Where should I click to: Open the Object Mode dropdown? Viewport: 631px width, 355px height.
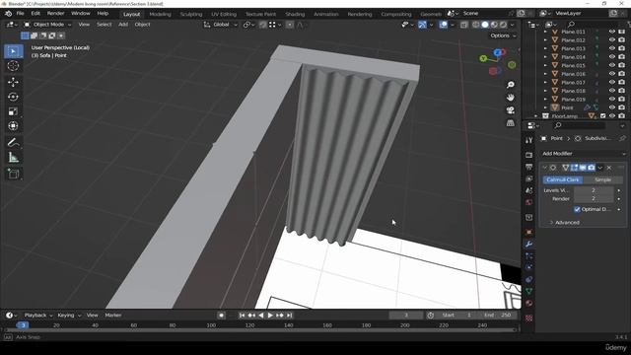pos(47,25)
